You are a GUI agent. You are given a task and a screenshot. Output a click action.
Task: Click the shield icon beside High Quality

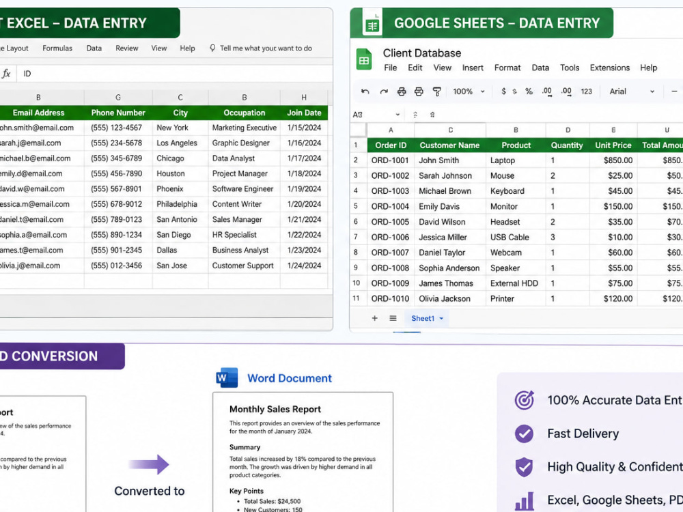(524, 467)
